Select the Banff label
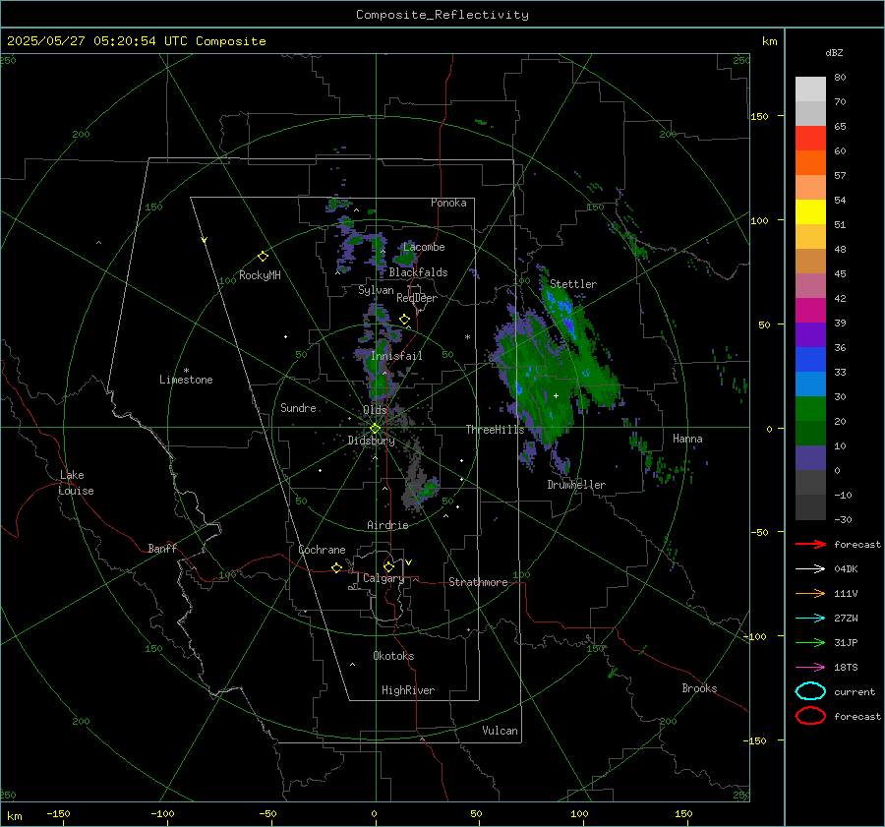The image size is (885, 827). pos(162,549)
